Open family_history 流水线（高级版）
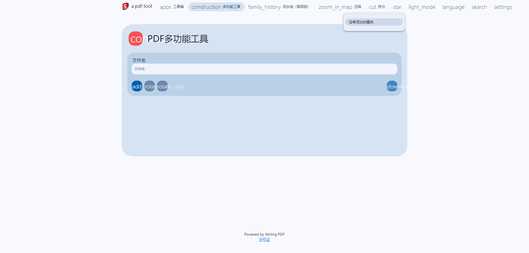The image size is (529, 253). coord(278,7)
